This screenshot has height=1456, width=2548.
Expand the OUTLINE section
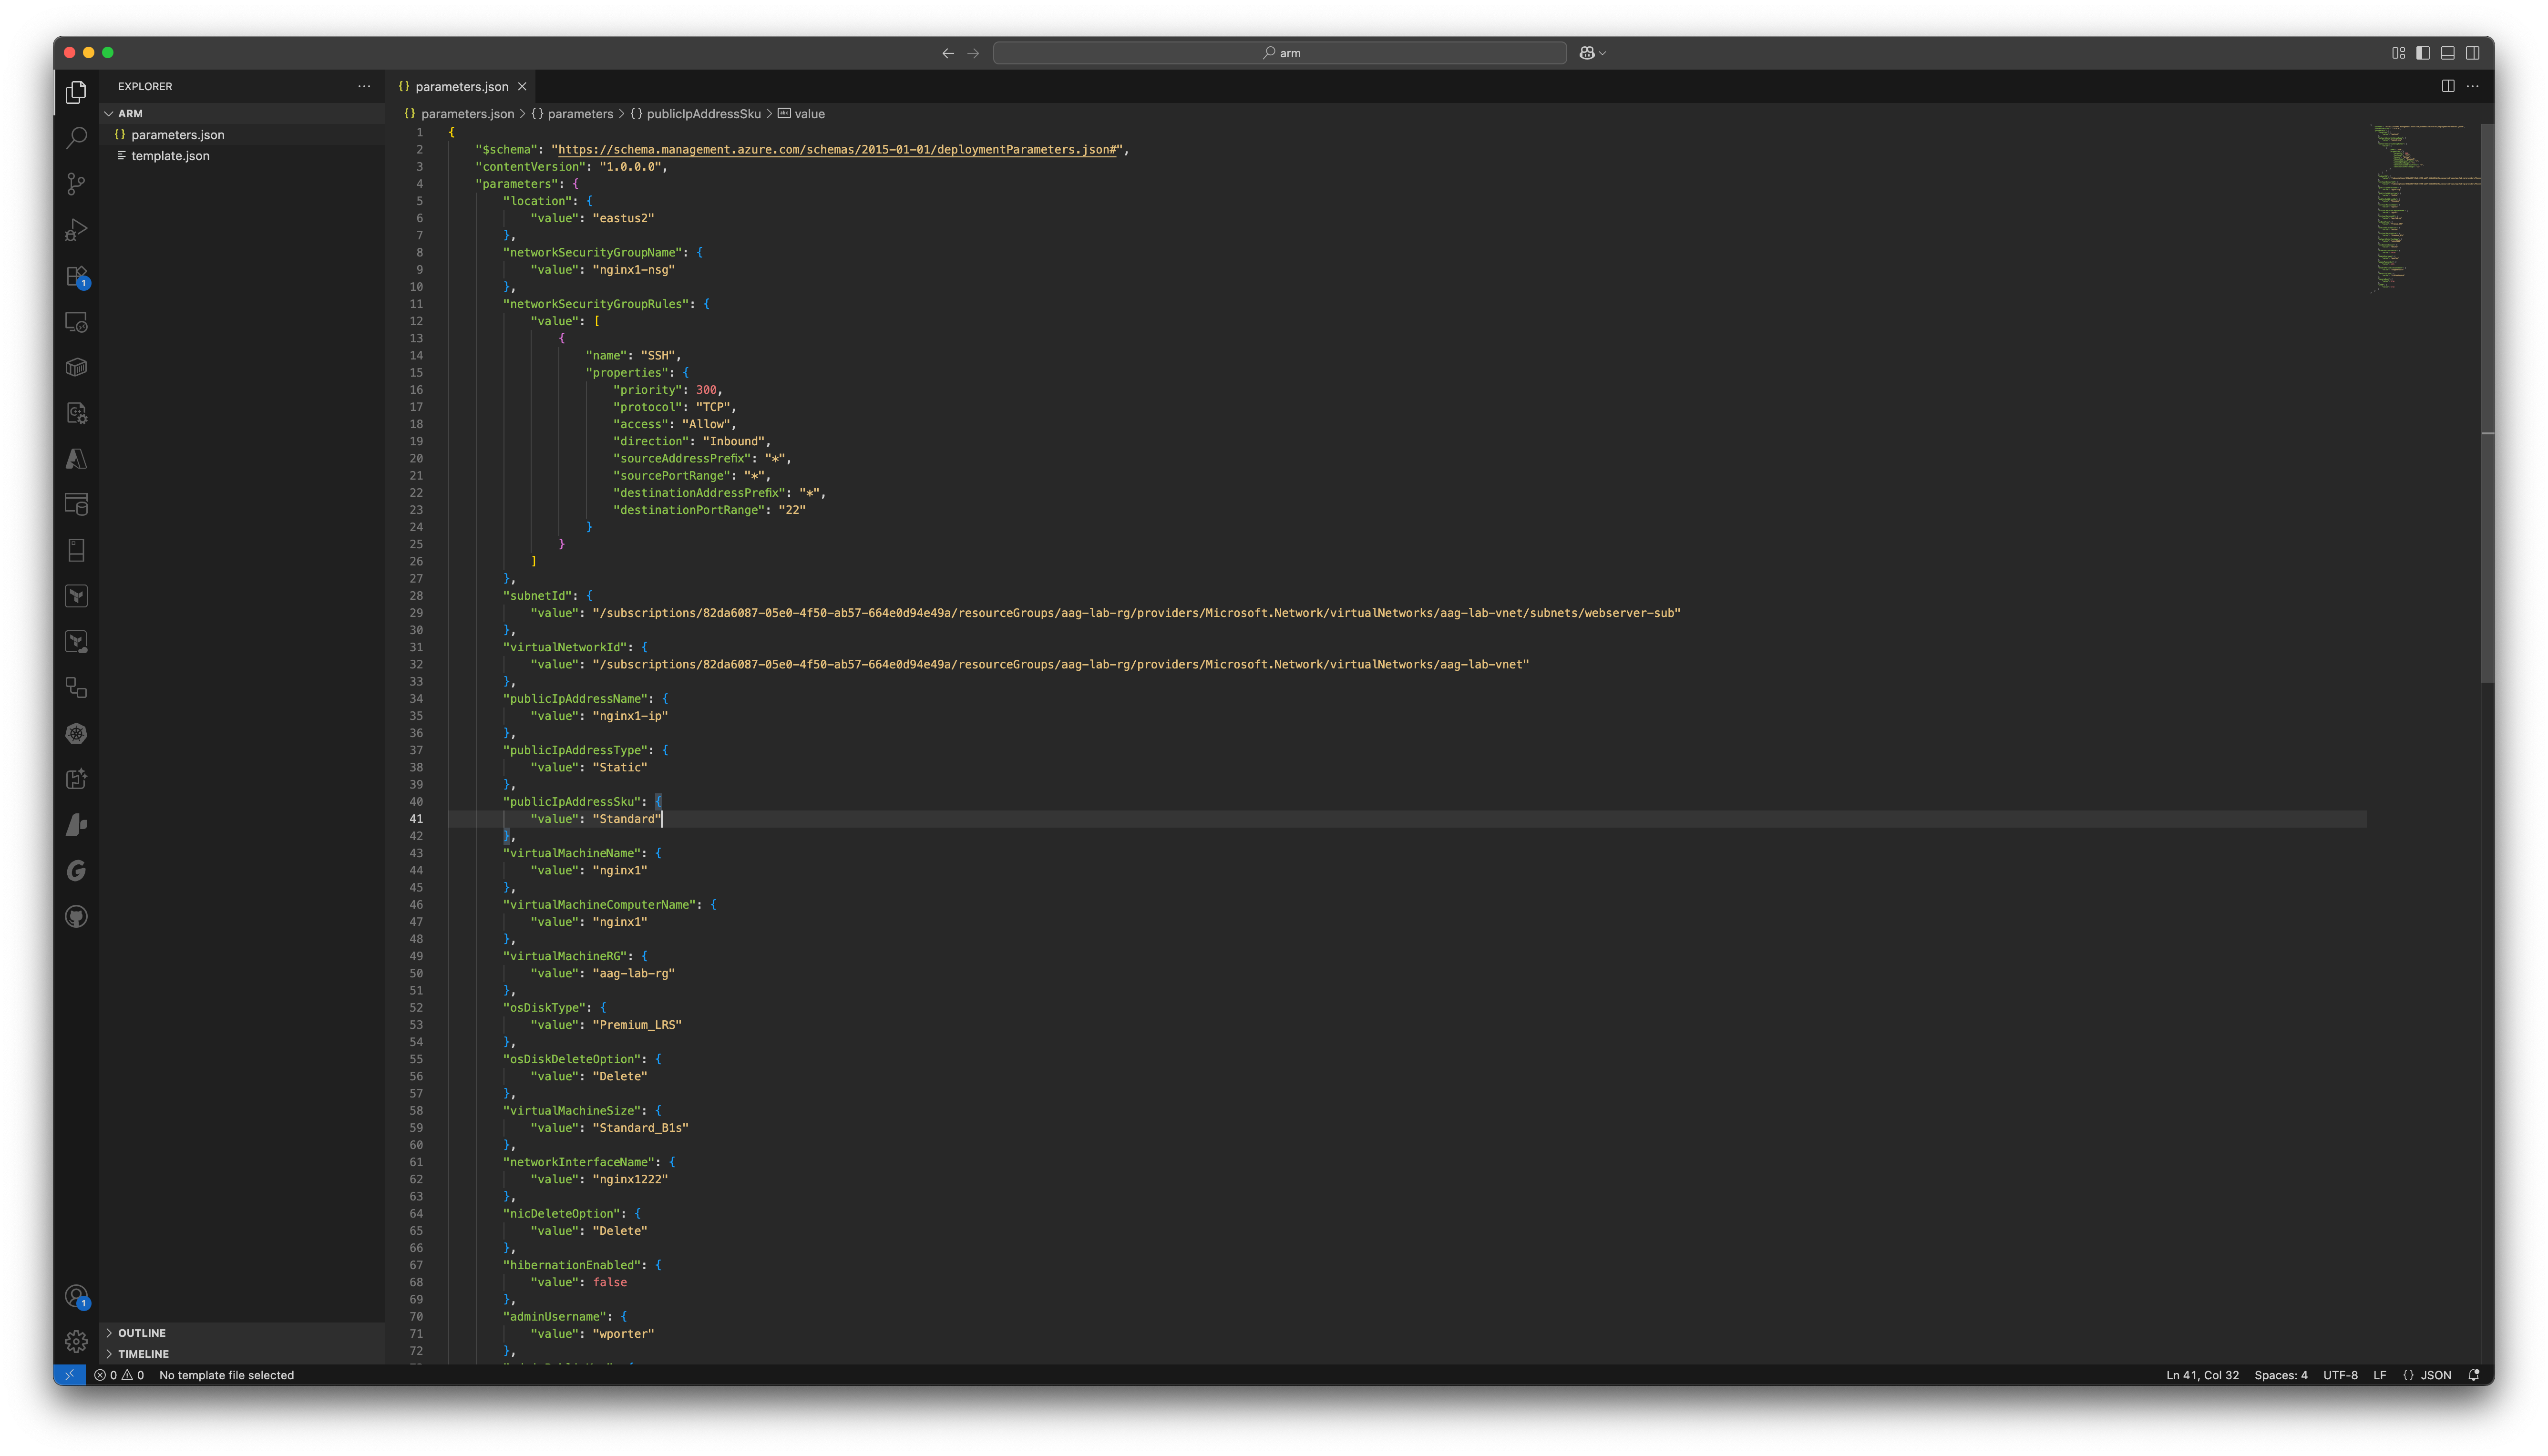pos(142,1333)
